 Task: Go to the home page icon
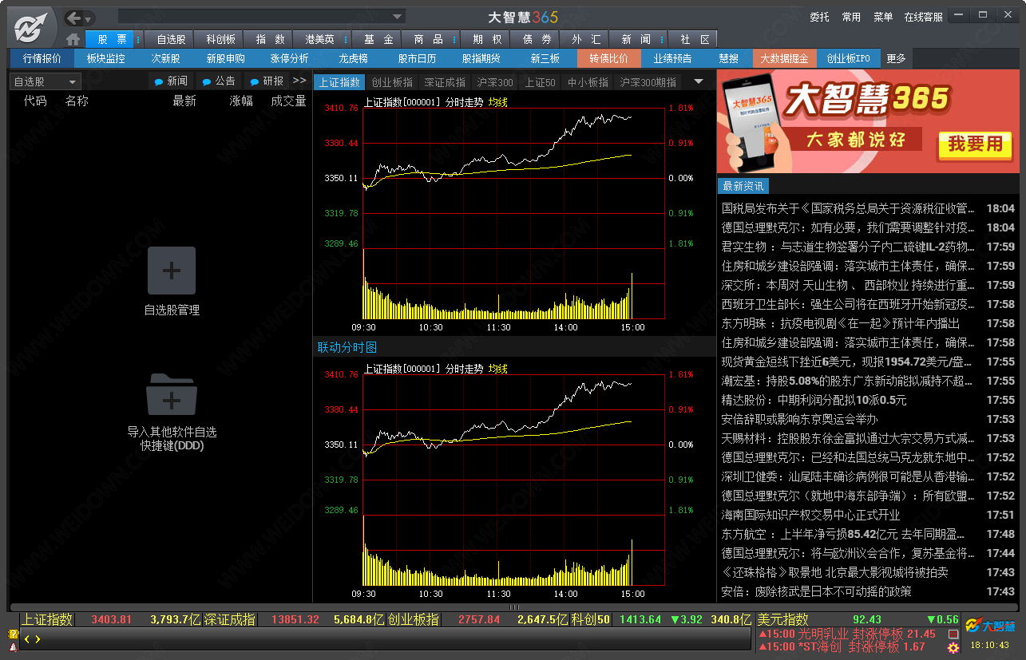point(73,39)
